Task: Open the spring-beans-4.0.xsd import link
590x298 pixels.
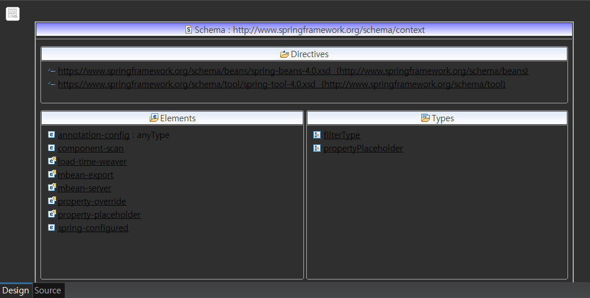Action: tap(293, 70)
